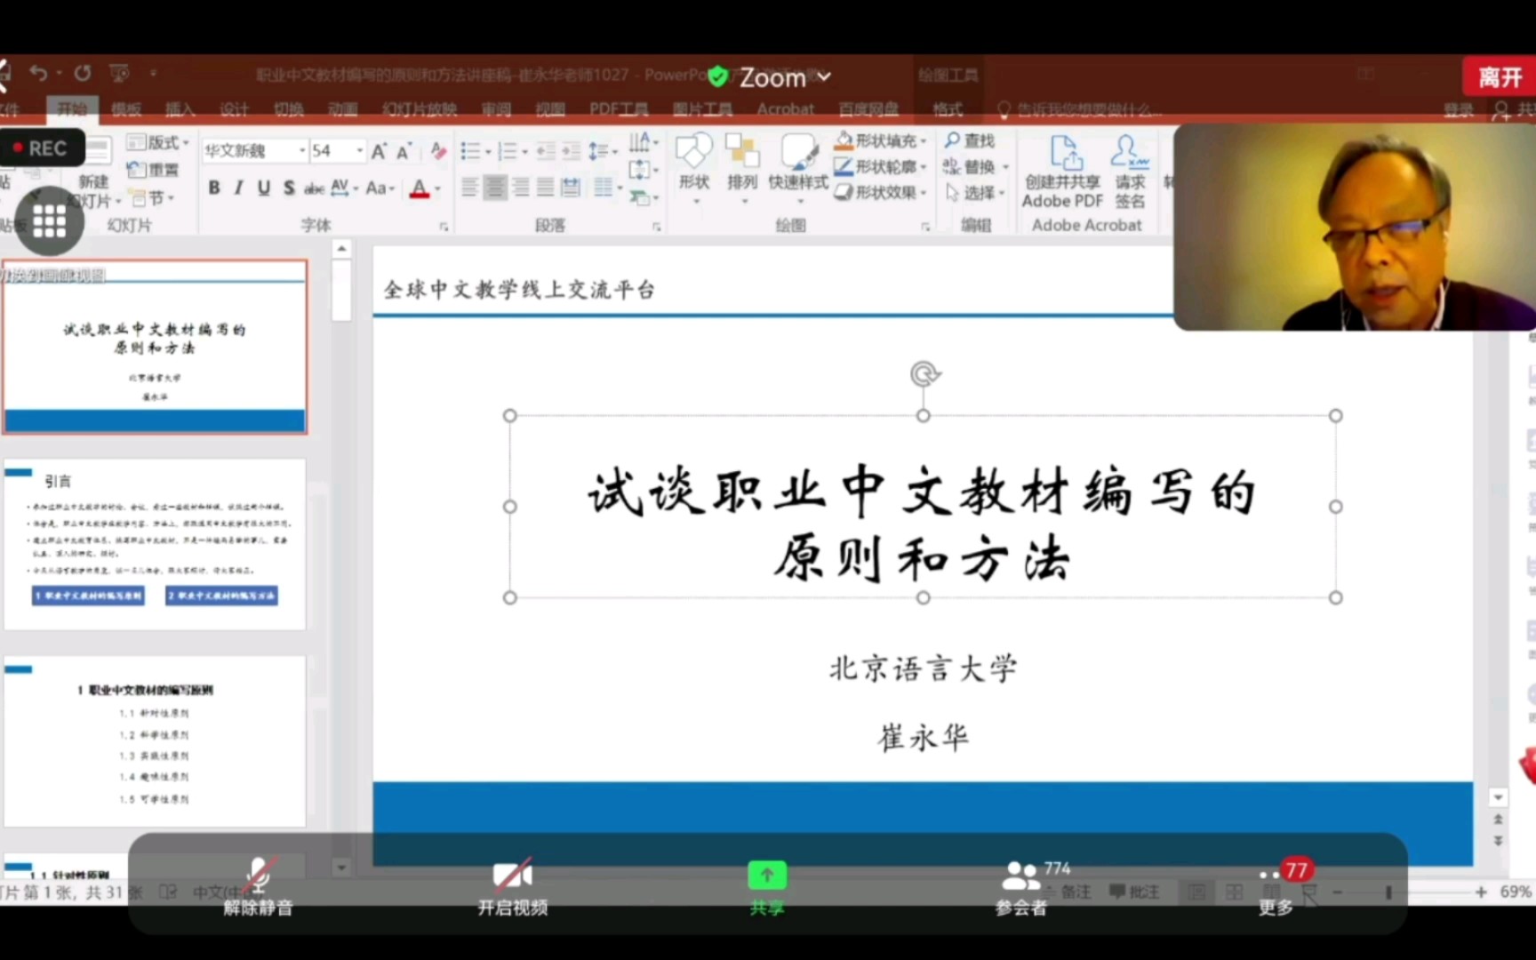Screen dimensions: 1536x960
Task: Switch to the 开始 ribbon tab
Action: (x=72, y=109)
